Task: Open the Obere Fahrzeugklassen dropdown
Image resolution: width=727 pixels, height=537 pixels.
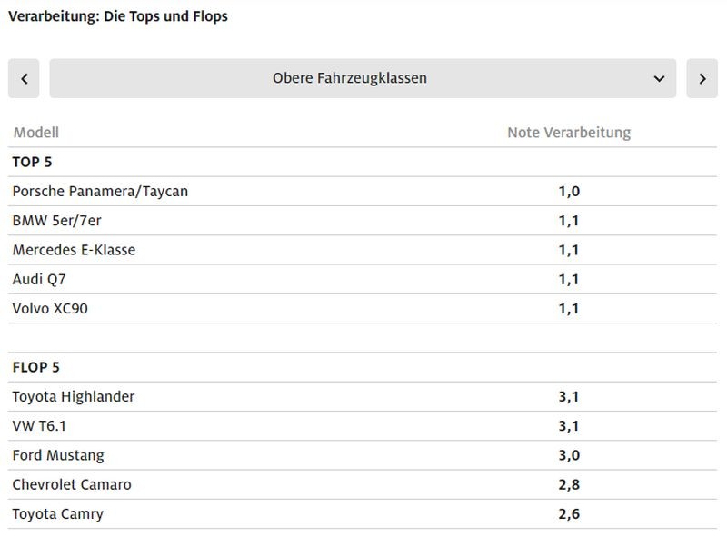Action: point(350,78)
